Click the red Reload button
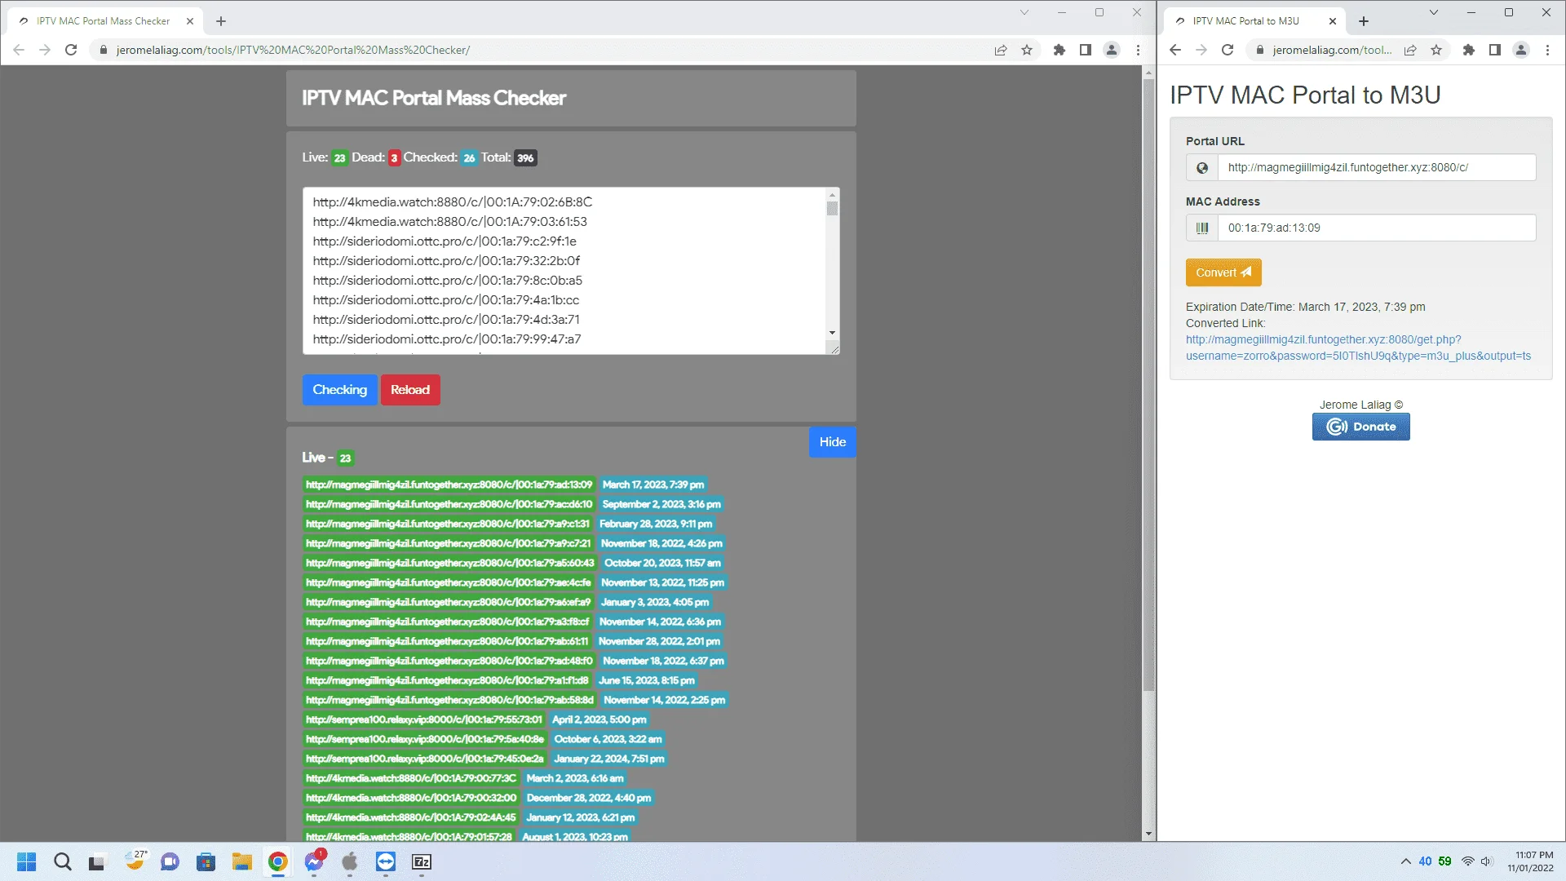The image size is (1566, 881). tap(410, 390)
